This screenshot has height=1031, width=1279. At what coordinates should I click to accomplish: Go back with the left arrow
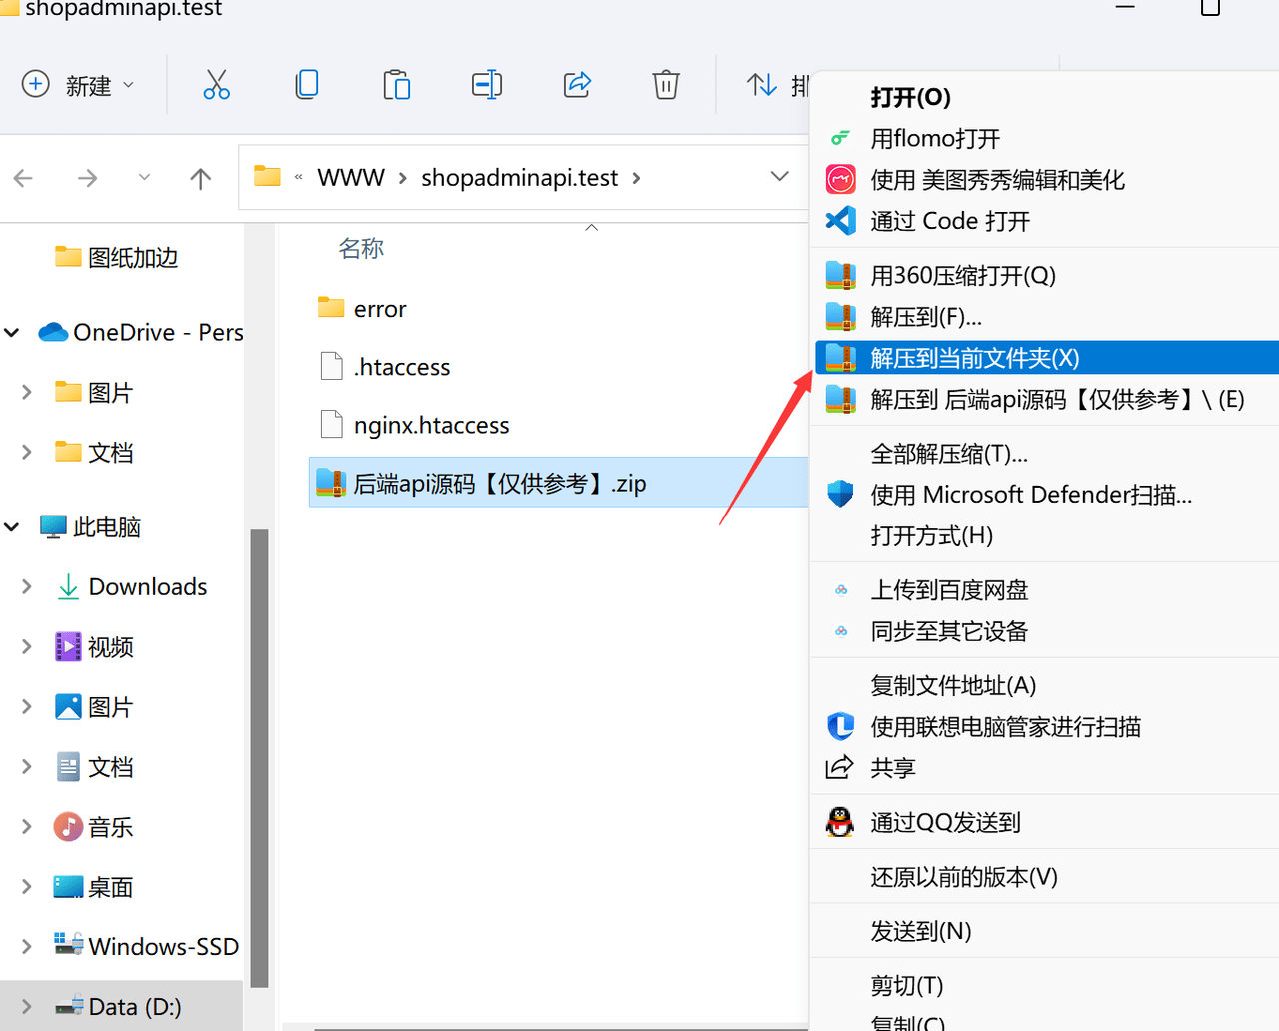point(23,178)
